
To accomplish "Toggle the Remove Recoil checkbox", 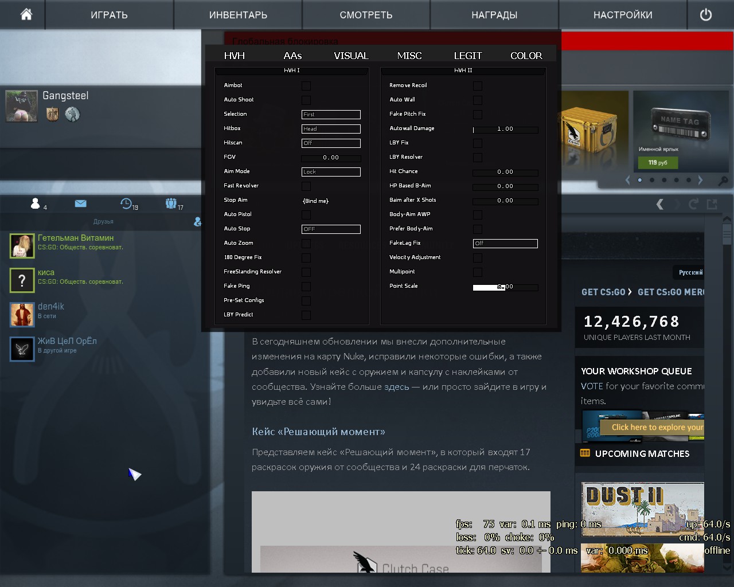I will 477,86.
